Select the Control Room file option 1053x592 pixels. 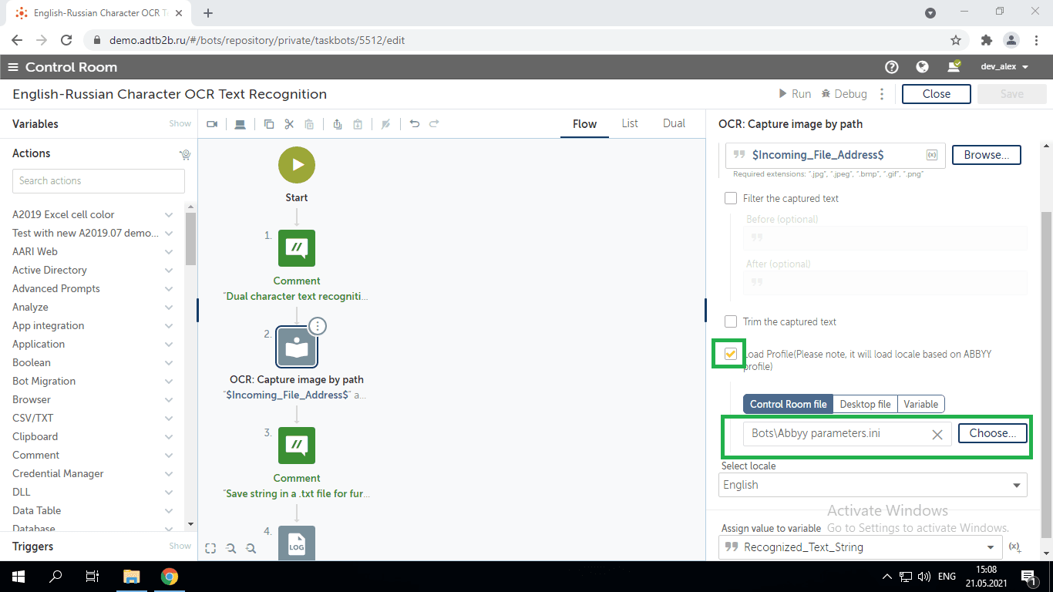(788, 404)
